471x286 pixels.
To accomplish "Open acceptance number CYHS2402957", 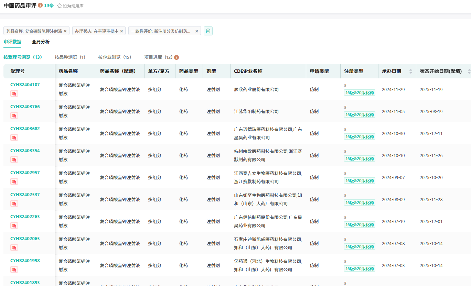I will tap(25, 173).
